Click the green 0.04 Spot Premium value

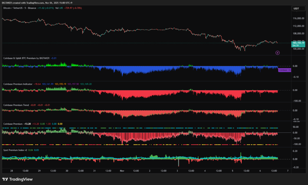31,150
